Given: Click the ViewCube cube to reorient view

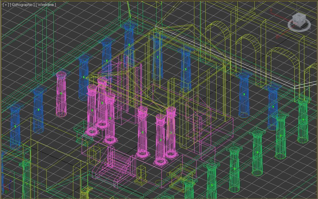Looking at the screenshot, I should (299, 19).
